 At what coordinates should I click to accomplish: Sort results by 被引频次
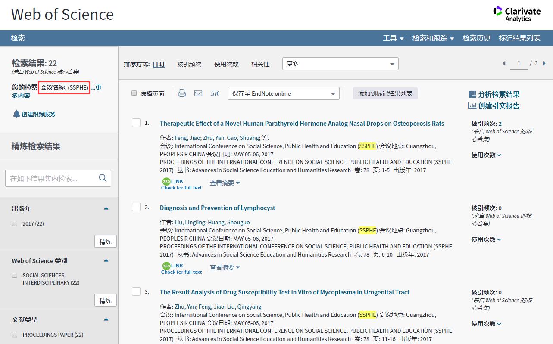[189, 64]
